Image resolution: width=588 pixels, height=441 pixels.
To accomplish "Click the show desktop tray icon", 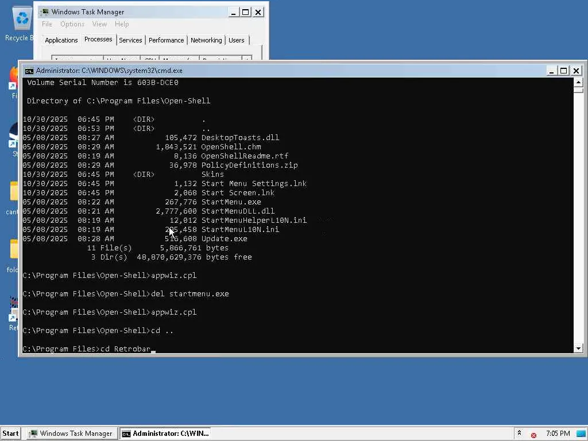I will coord(581,434).
